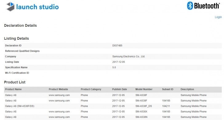224x120 pixels.
Task: Click the Declaration ID value D037485
Action: pyautogui.click(x=117, y=46)
